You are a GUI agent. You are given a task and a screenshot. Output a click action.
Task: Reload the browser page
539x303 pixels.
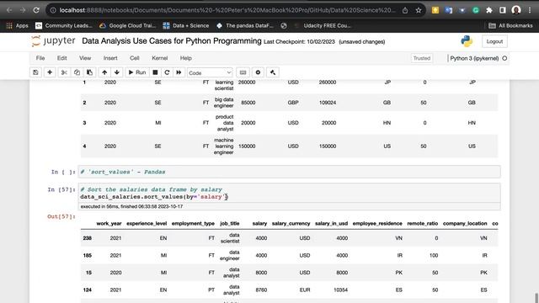click(x=36, y=10)
